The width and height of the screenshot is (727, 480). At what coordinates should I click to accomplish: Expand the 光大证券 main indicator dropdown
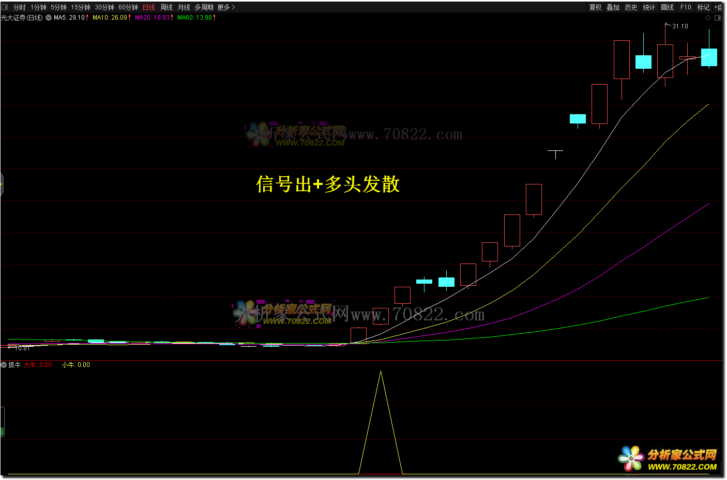tap(49, 18)
